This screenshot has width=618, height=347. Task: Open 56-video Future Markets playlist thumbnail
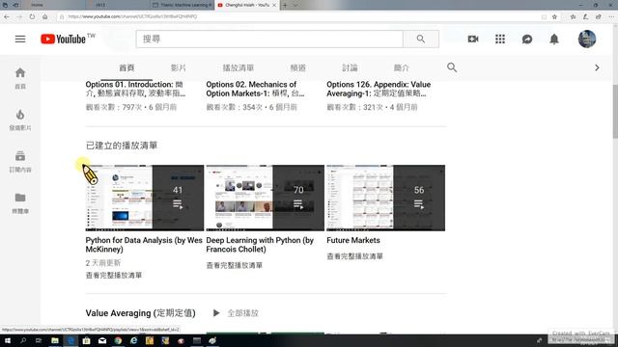(386, 198)
